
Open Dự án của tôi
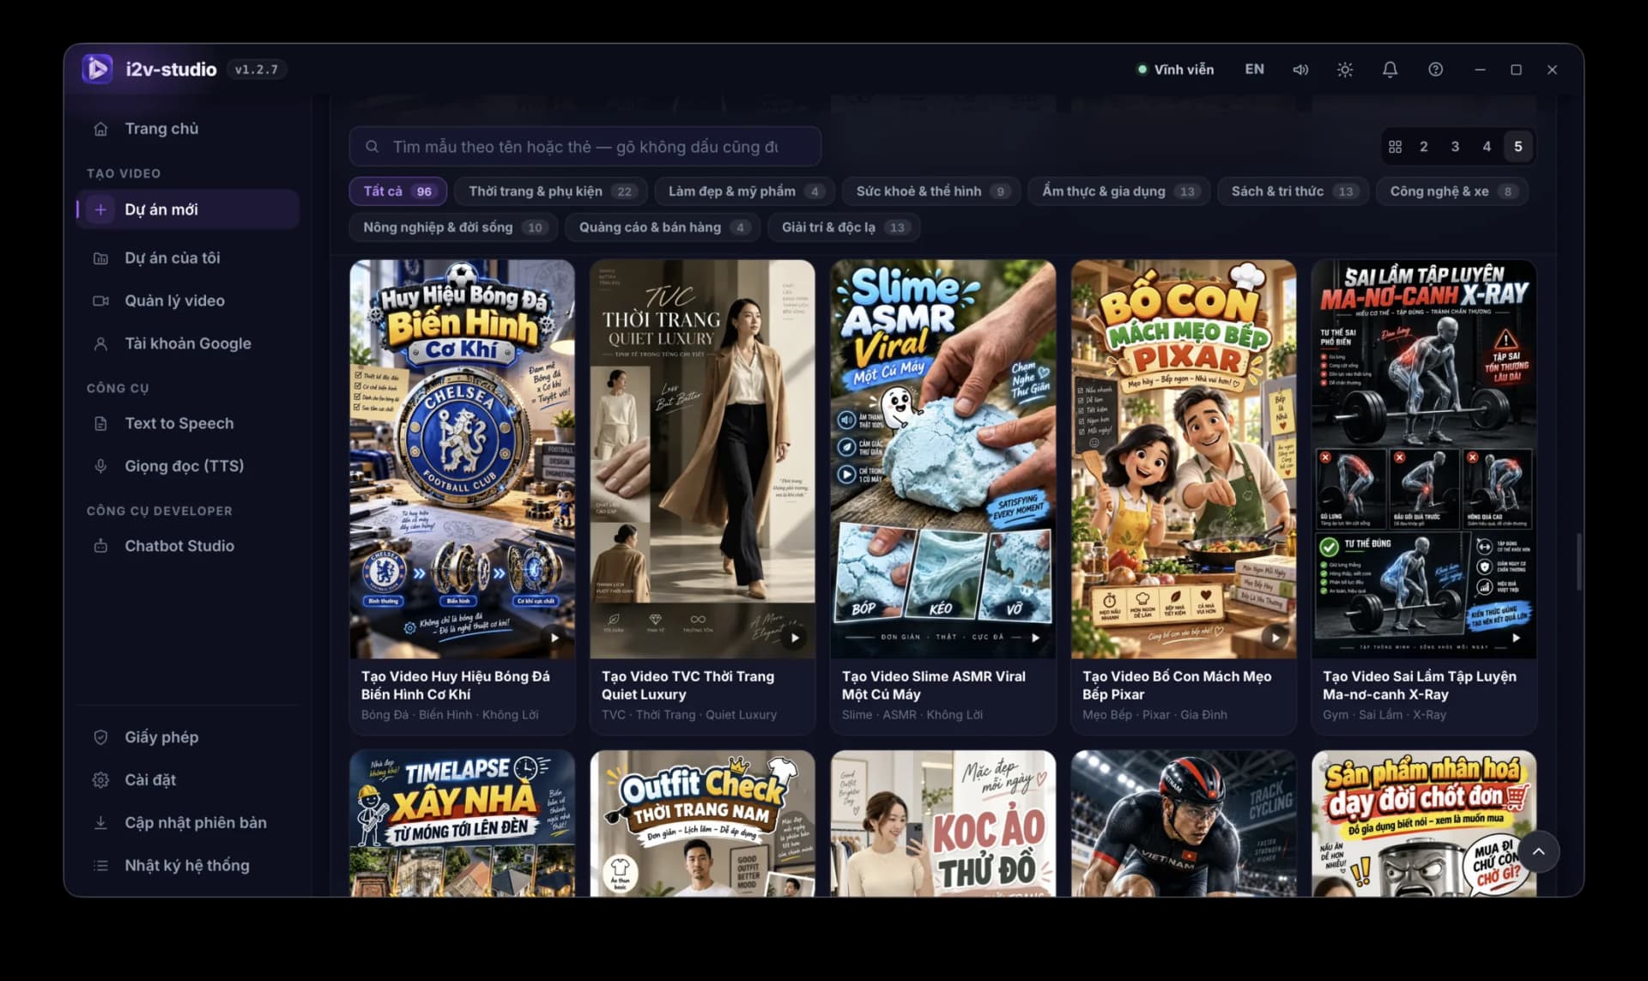click(187, 257)
